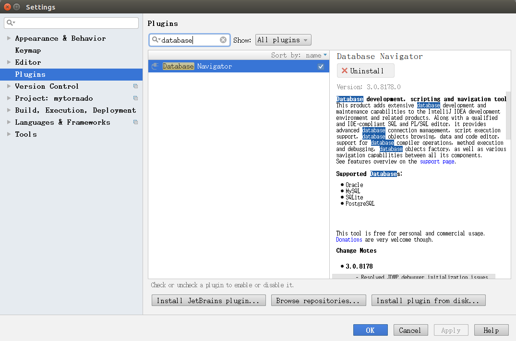Click project-level icon next to Project: mytornado

click(x=135, y=98)
